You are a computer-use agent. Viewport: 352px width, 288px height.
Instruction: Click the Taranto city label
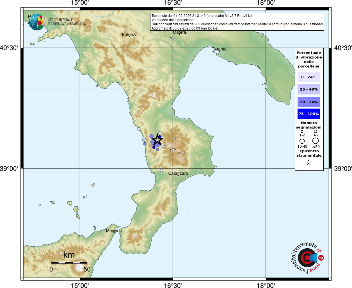pos(219,49)
